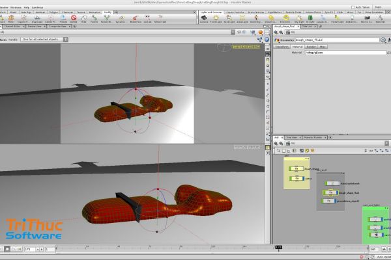Toggle display flag on cam1 node
This screenshot has width=391, height=260.
point(381,235)
